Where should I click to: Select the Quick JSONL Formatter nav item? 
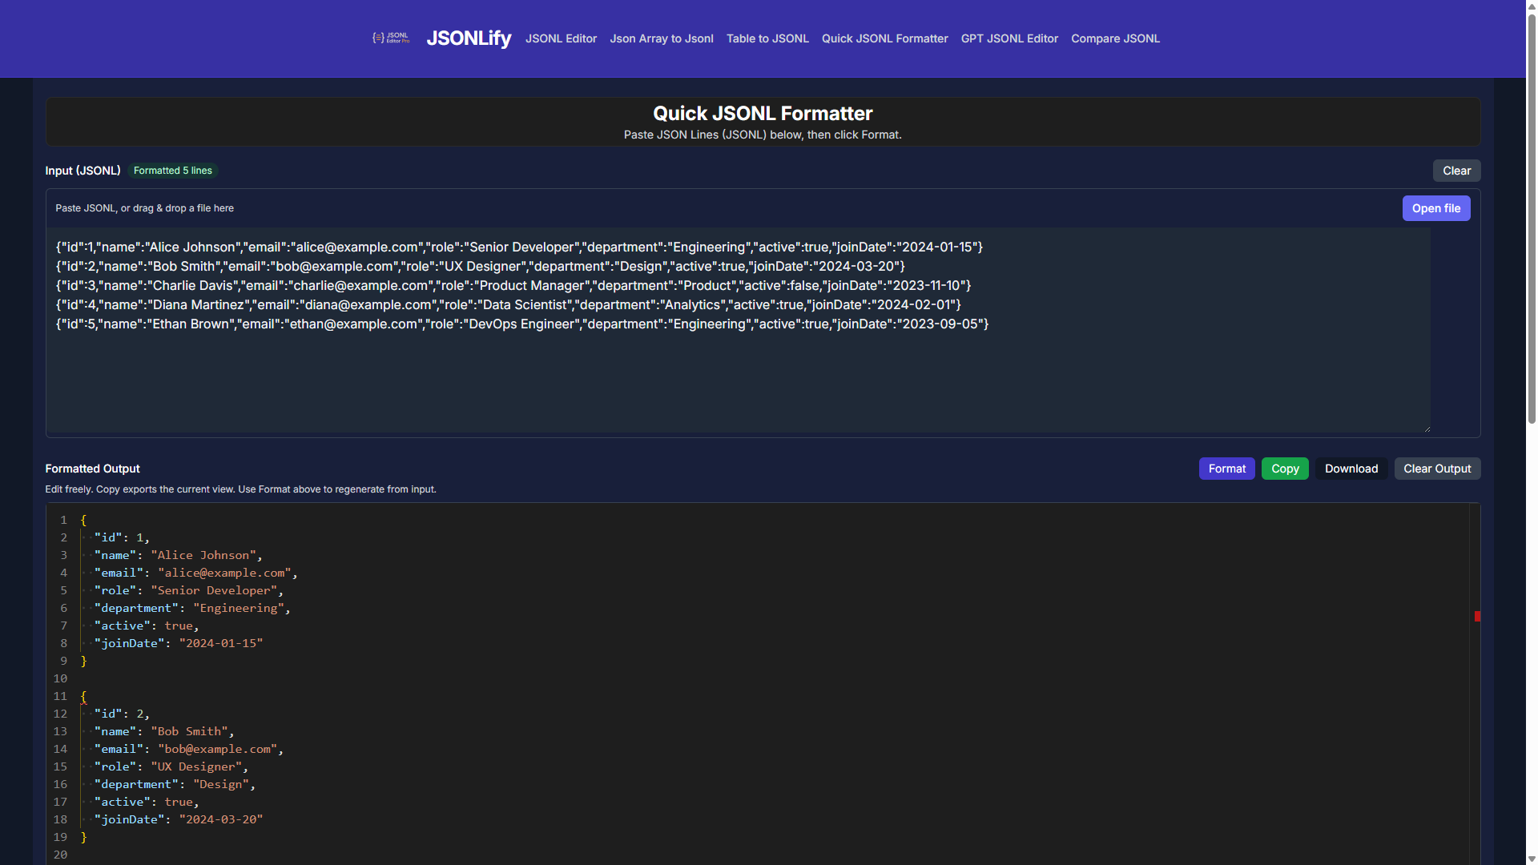(884, 38)
